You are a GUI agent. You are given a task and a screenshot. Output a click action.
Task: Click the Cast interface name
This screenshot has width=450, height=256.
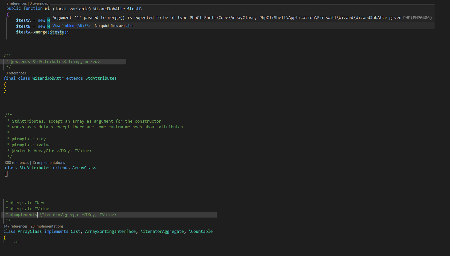tap(75, 232)
